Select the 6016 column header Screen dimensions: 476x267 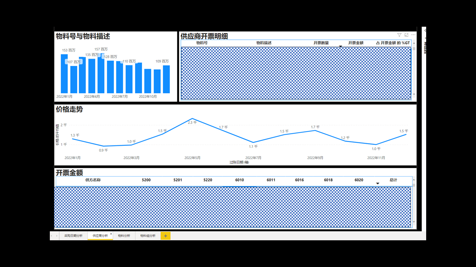[x=299, y=180]
